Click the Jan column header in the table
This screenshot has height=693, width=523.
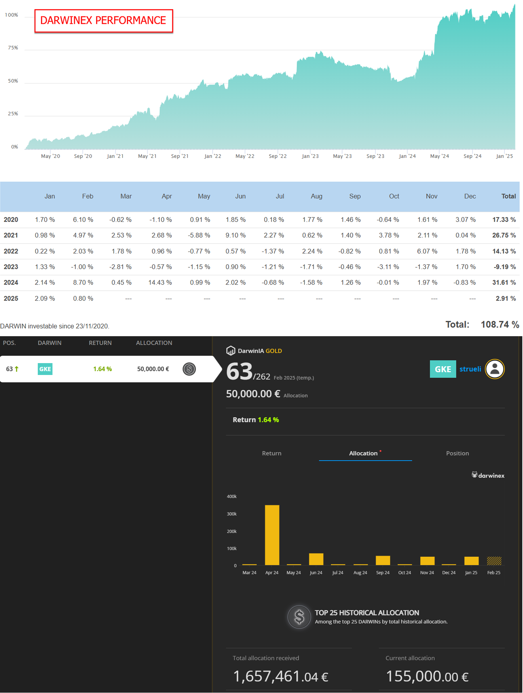pos(50,196)
